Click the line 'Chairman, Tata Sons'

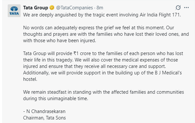coord(44,118)
